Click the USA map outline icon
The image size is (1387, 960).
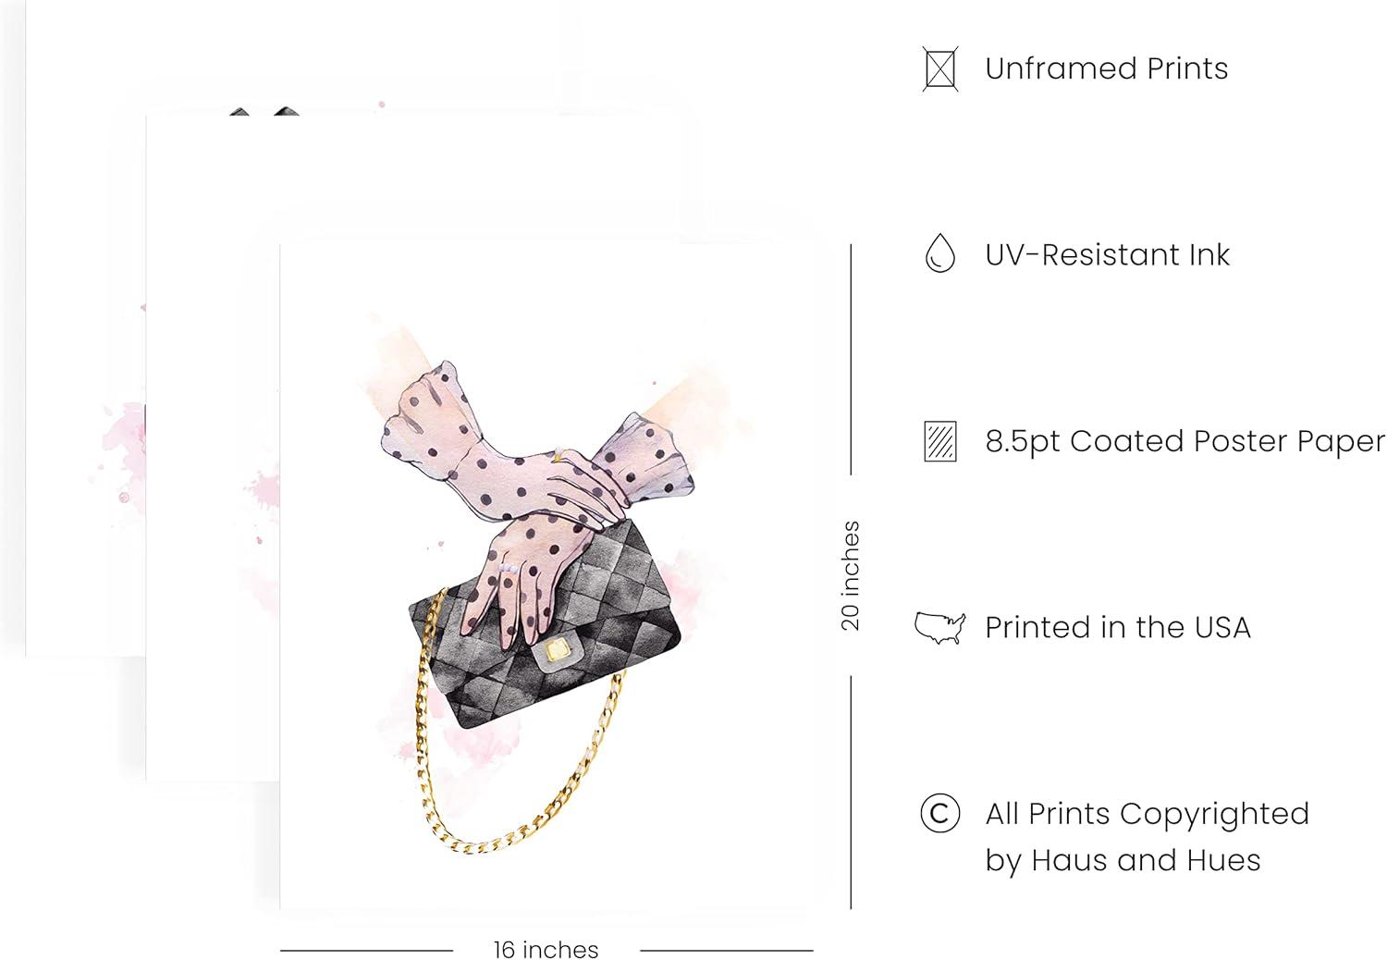pos(939,628)
